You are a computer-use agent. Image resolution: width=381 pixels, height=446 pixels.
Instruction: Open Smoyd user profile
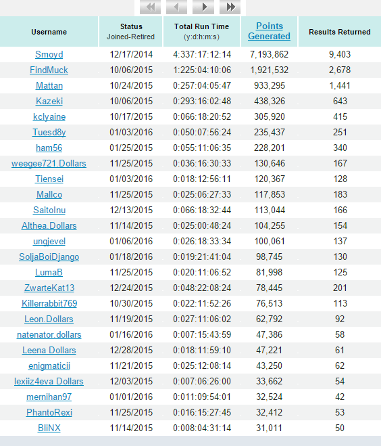coord(49,54)
